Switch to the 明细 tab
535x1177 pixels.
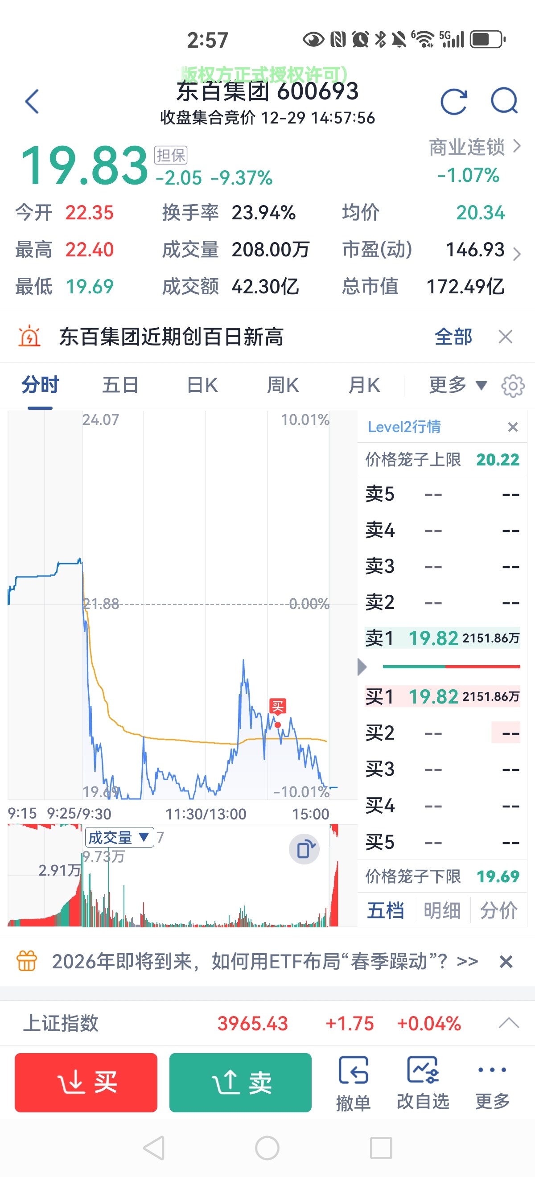coord(442,910)
